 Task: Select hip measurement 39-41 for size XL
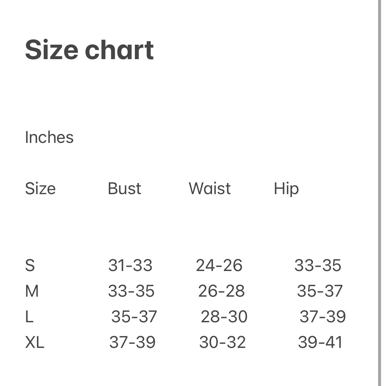click(320, 342)
